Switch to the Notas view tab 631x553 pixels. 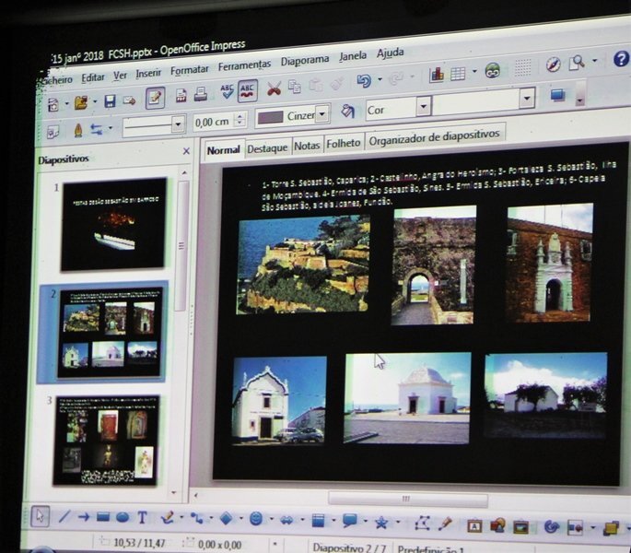[x=307, y=145]
